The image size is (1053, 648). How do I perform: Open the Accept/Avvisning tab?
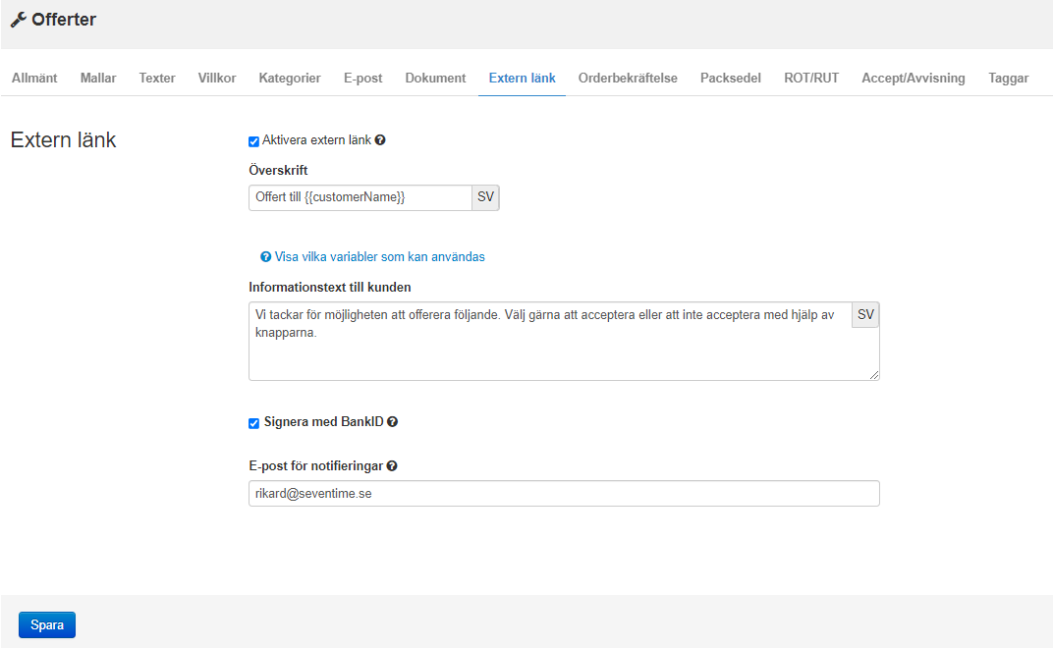tap(914, 78)
